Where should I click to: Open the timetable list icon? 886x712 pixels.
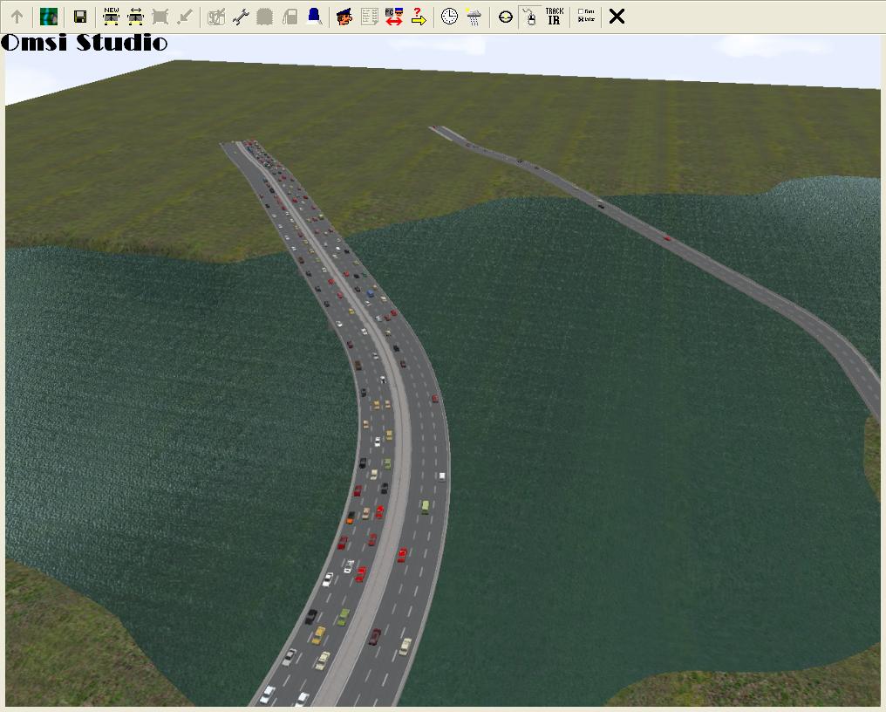(x=370, y=17)
